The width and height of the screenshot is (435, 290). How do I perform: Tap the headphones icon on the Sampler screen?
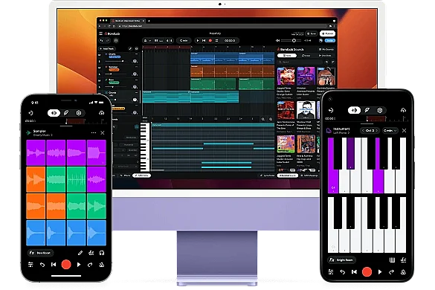point(102,253)
